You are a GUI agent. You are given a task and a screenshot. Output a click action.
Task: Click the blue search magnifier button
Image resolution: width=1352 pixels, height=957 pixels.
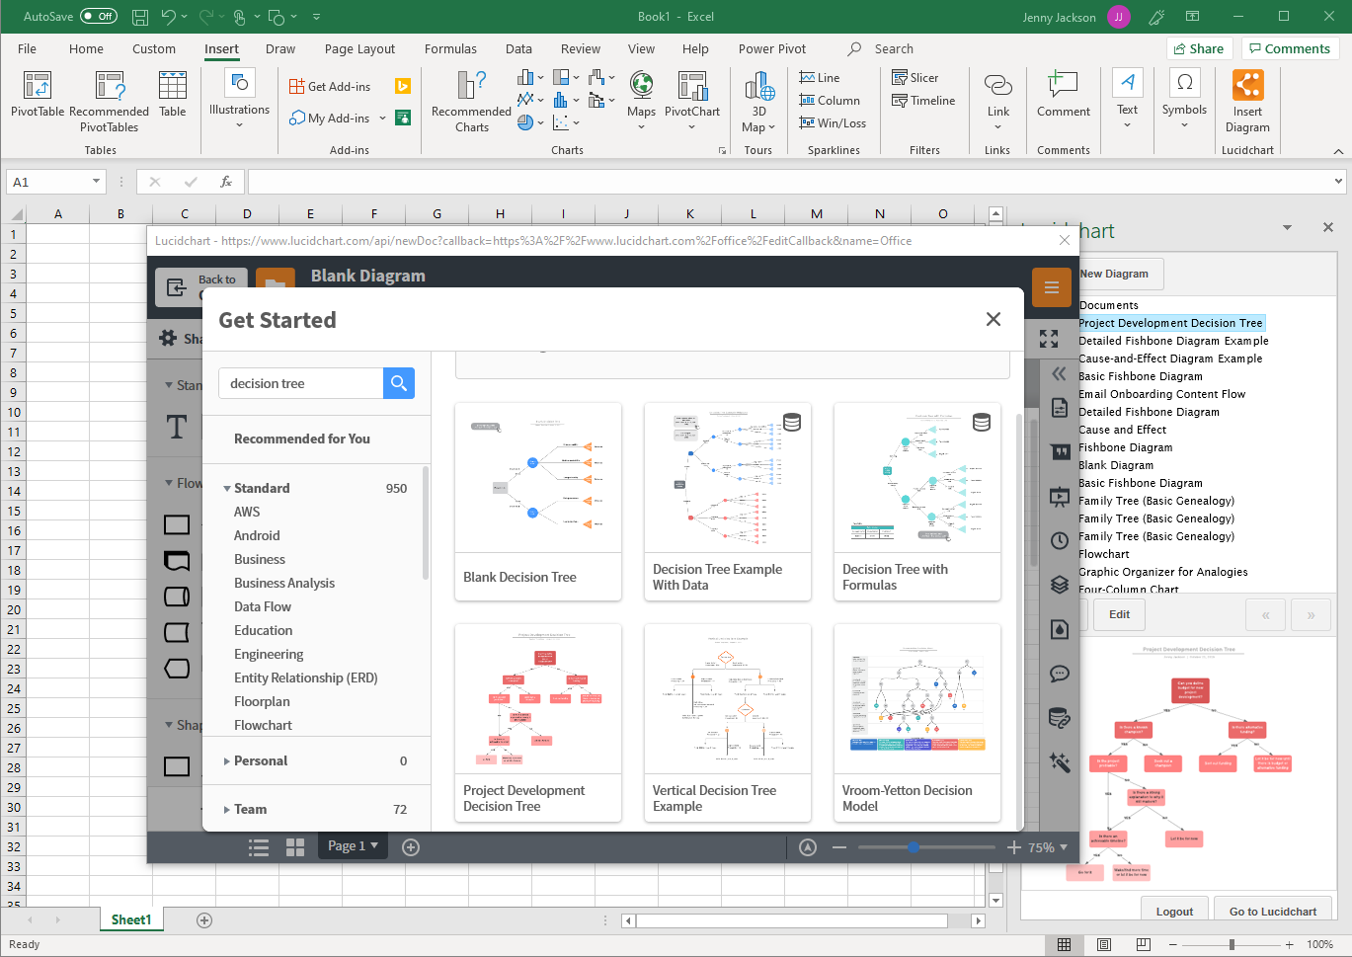[x=399, y=383]
